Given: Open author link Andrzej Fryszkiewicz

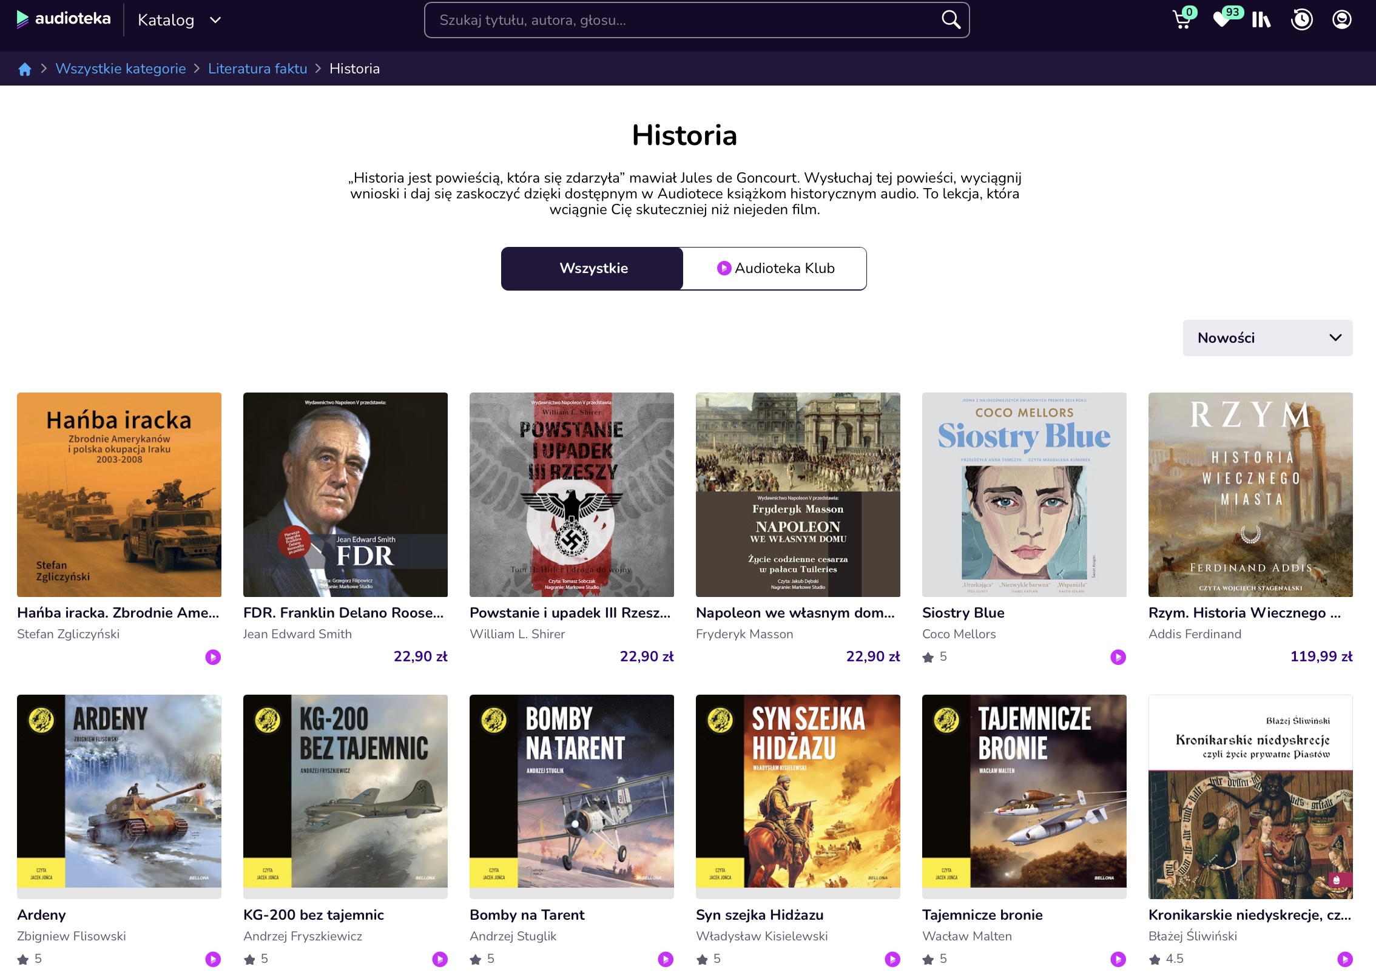Looking at the screenshot, I should 303,936.
